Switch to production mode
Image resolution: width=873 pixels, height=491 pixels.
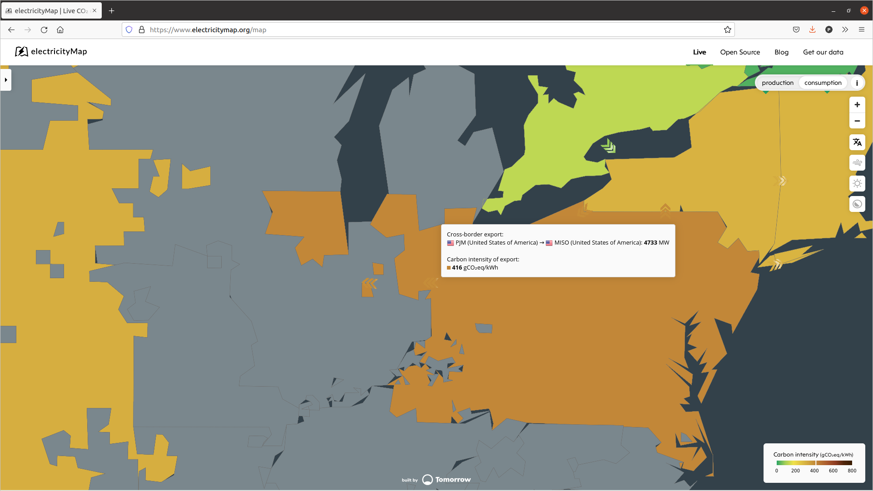[x=778, y=83]
